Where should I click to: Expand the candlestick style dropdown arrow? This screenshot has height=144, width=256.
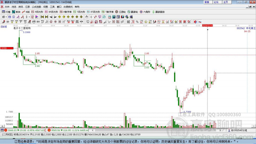pyautogui.click(x=29, y=17)
